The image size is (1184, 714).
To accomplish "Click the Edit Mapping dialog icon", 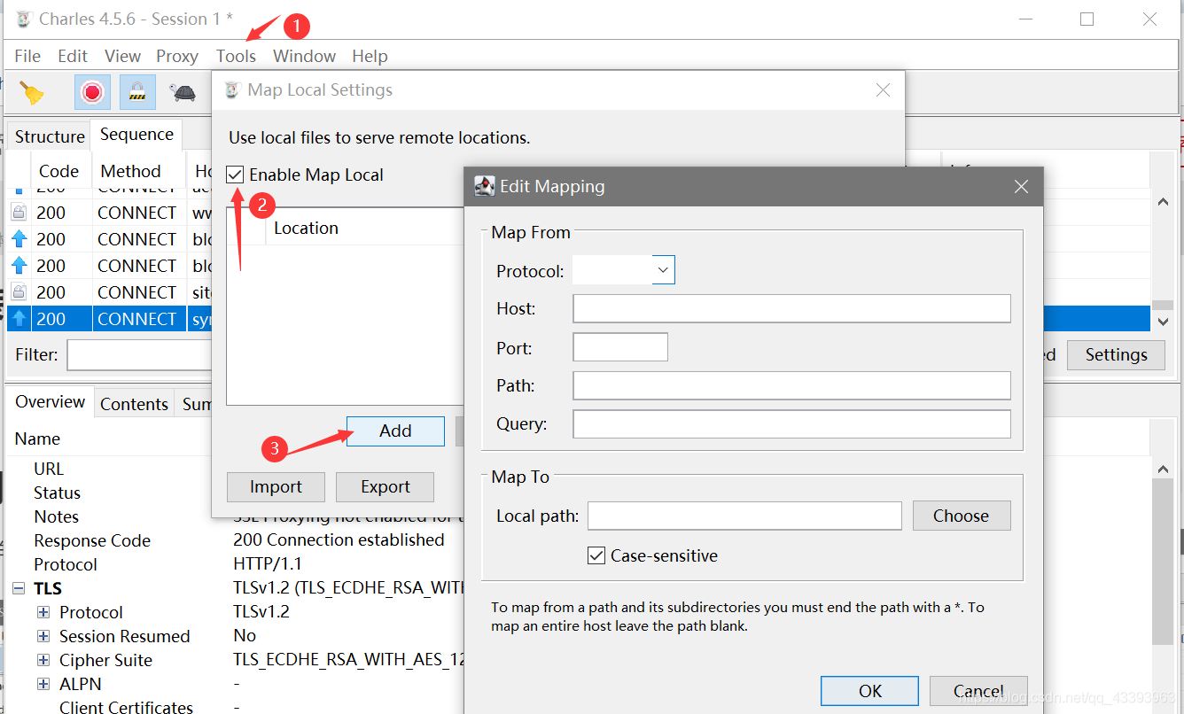I will 485,186.
